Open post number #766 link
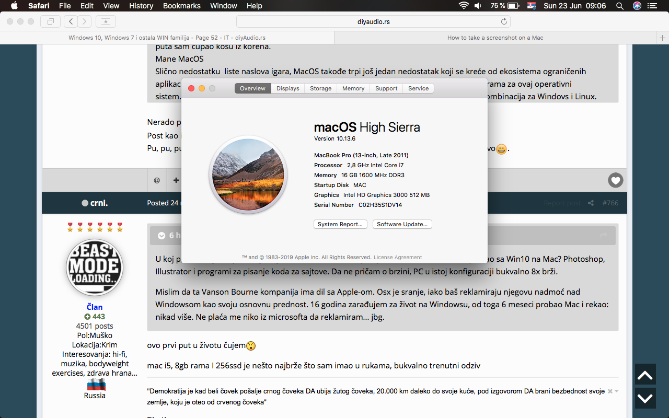Image resolution: width=669 pixels, height=418 pixels. (x=610, y=203)
